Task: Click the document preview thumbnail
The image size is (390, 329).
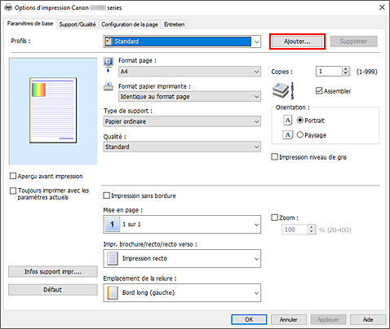Action: [x=53, y=110]
